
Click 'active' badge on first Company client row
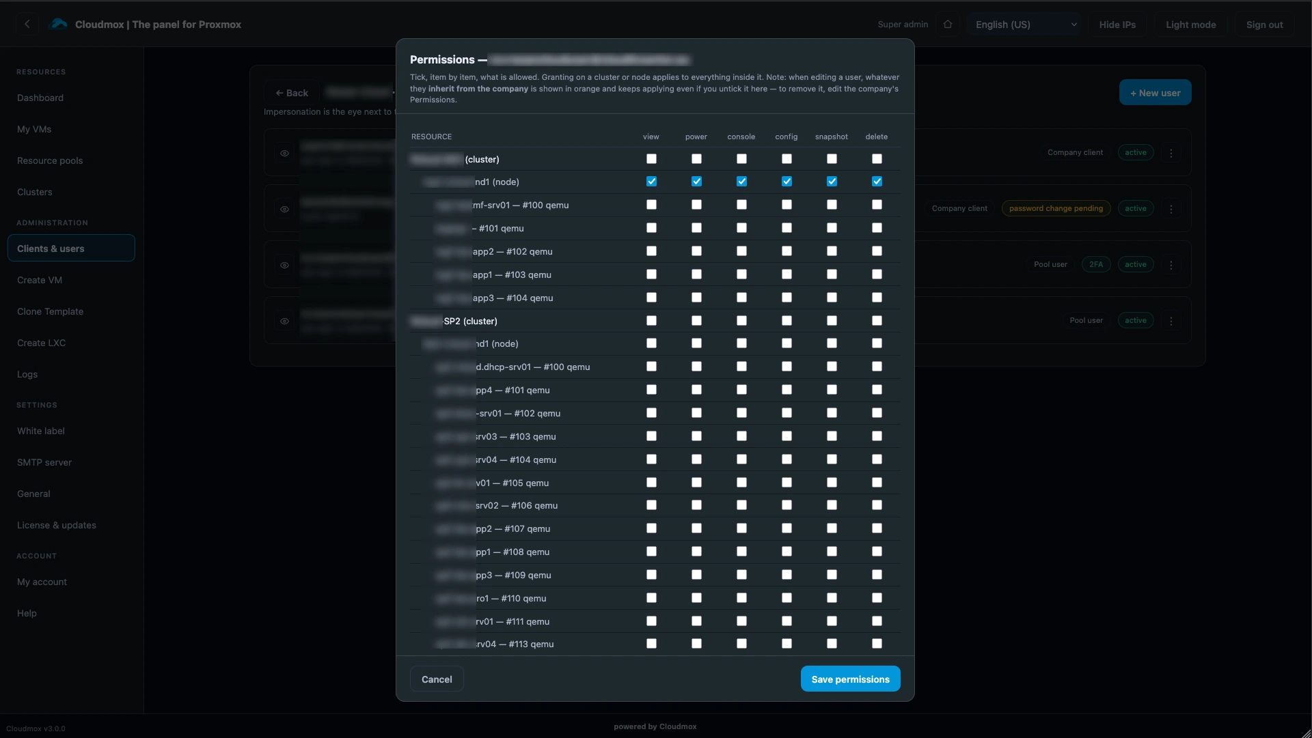click(1136, 153)
